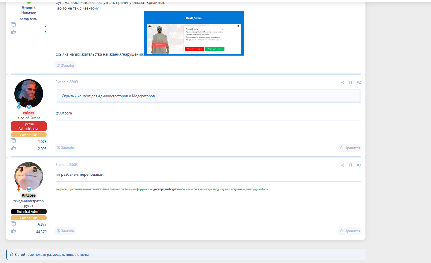
Task: Click share icon on post #2
Action: pos(342,82)
